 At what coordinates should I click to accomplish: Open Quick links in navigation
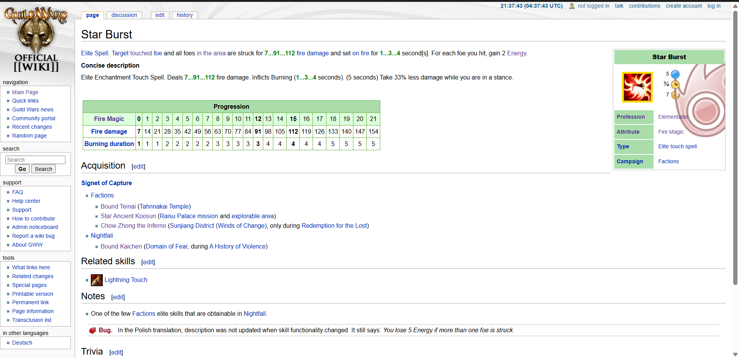(25, 101)
